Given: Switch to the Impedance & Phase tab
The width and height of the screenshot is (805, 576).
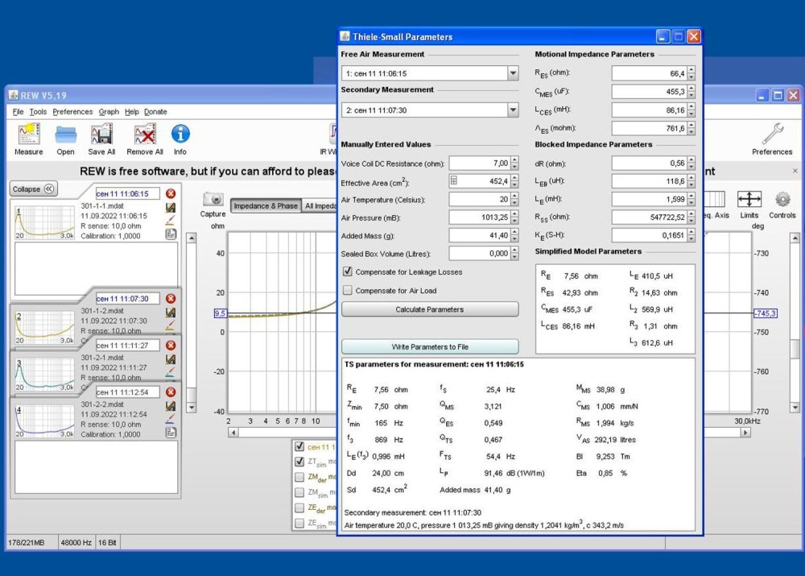Looking at the screenshot, I should [x=265, y=206].
